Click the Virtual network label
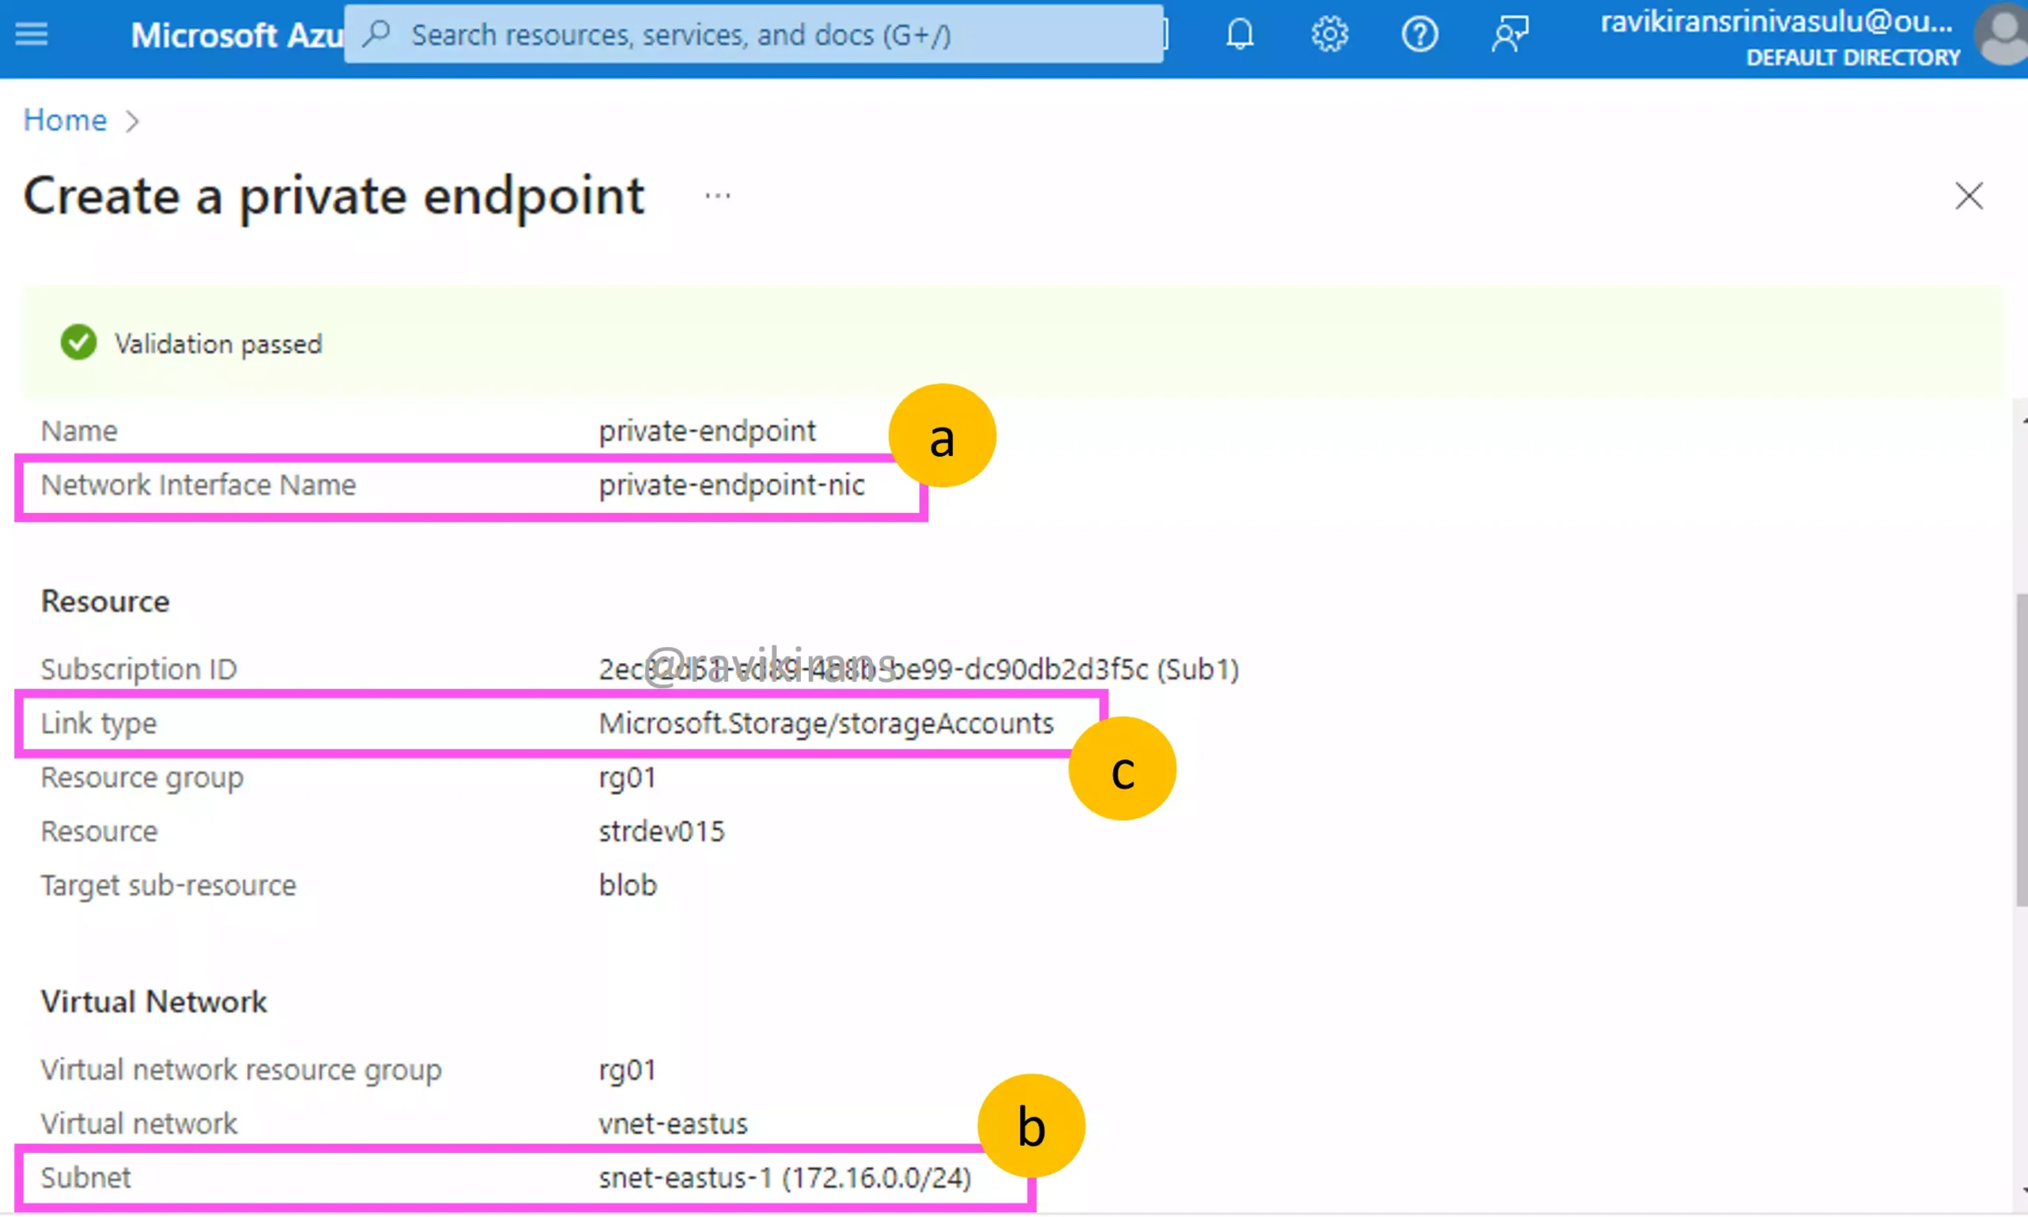This screenshot has height=1217, width=2028. tap(139, 1124)
